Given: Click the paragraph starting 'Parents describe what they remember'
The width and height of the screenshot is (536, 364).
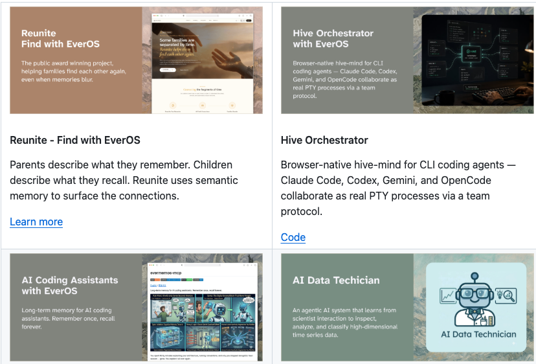Looking at the screenshot, I should (x=124, y=180).
